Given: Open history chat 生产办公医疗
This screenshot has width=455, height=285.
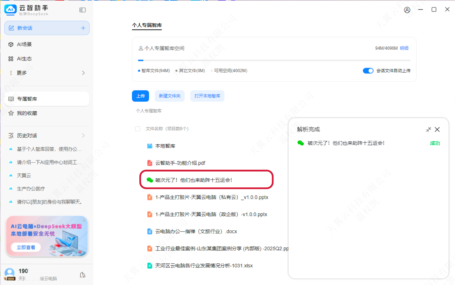Looking at the screenshot, I should pos(31,188).
